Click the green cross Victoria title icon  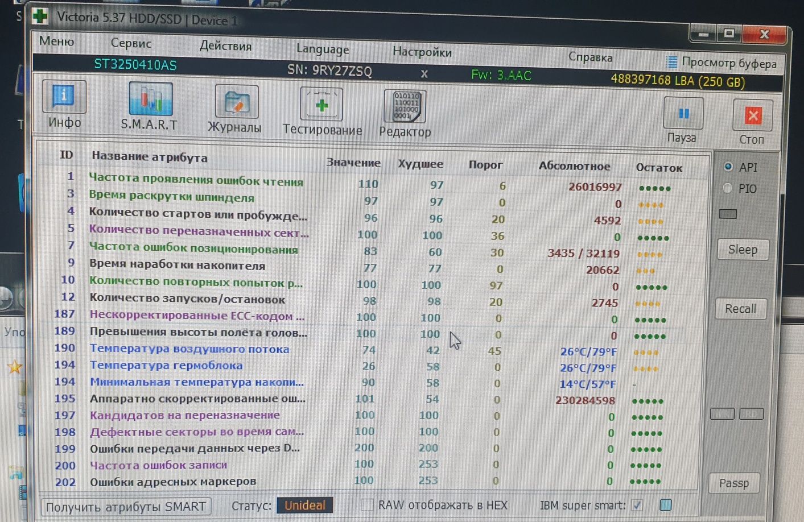pos(40,16)
